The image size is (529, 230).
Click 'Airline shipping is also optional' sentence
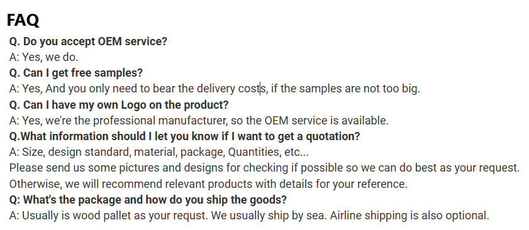tap(409, 216)
